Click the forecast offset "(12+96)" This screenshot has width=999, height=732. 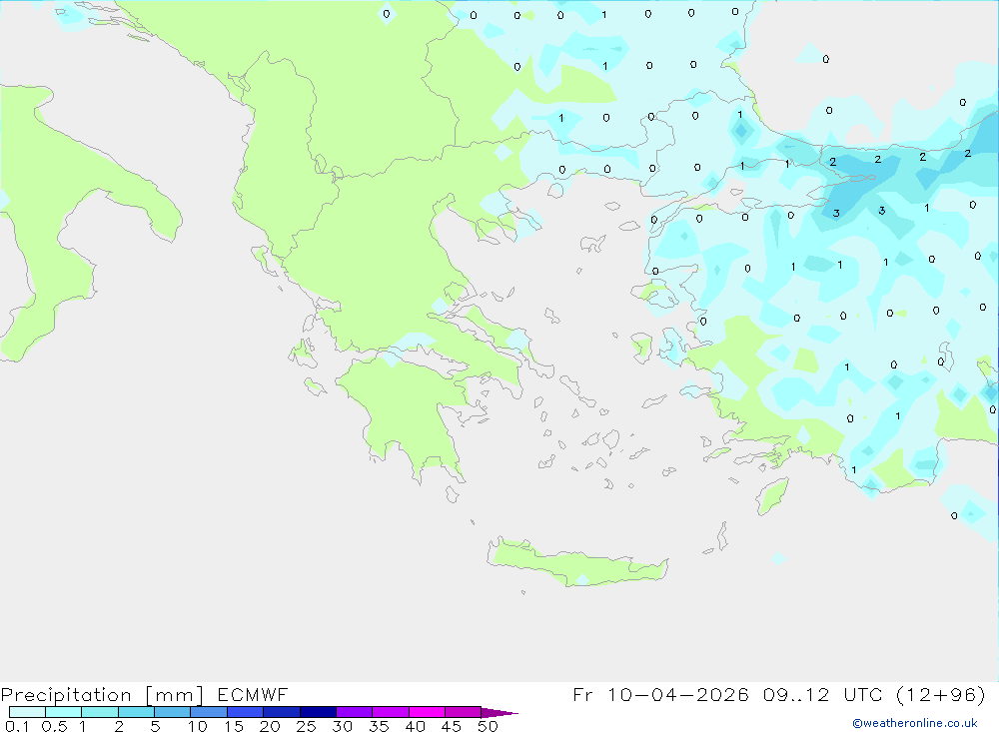pos(940,694)
